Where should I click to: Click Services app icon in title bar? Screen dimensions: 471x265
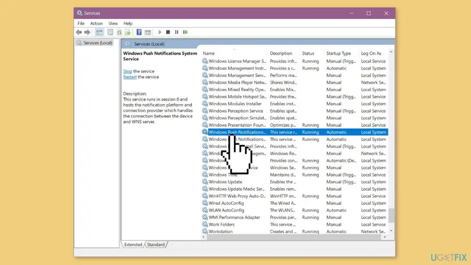[80, 13]
